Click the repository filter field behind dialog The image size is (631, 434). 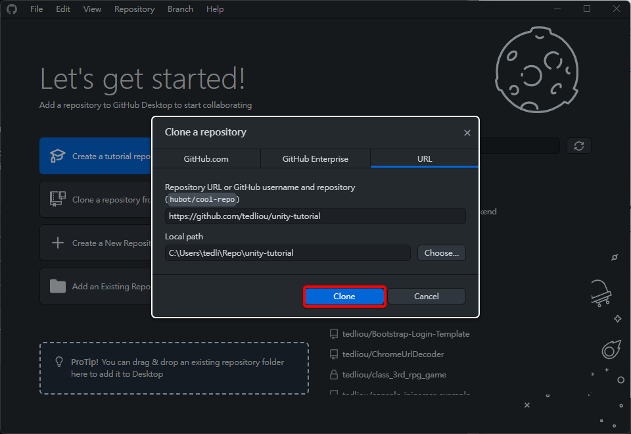(x=519, y=146)
